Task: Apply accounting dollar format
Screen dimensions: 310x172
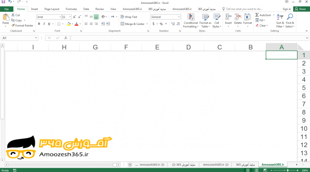Action: click(x=153, y=24)
